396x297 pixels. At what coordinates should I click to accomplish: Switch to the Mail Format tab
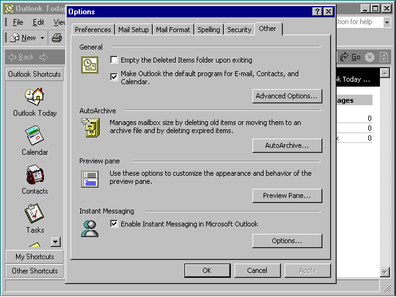(x=173, y=30)
